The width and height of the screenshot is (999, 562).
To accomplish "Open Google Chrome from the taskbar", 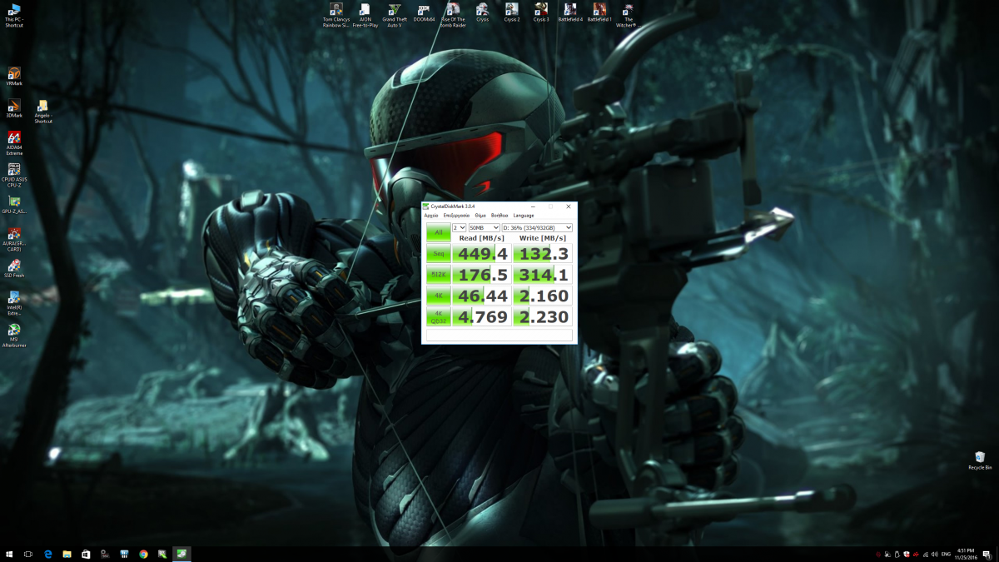I will tap(143, 554).
